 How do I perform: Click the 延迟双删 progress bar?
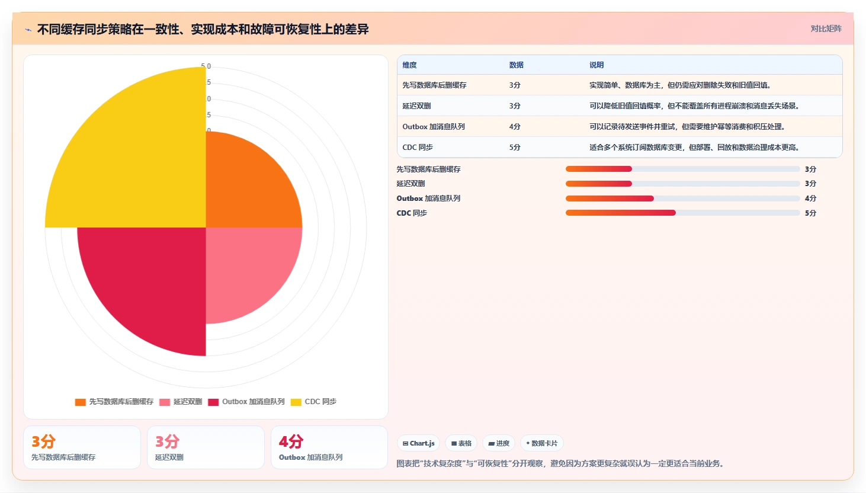[682, 184]
